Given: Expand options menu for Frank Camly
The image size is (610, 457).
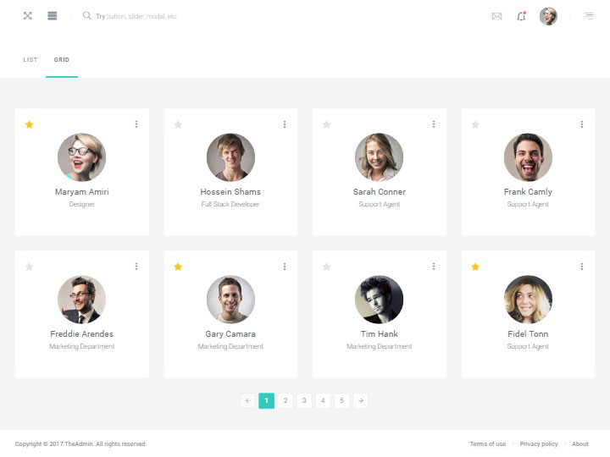Looking at the screenshot, I should 581,124.
